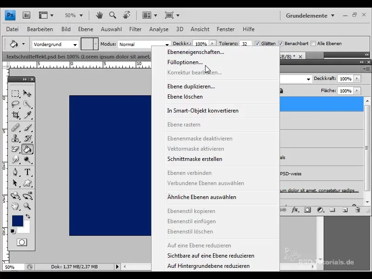
Task: Click the new adjustment layer button
Action: [320, 210]
